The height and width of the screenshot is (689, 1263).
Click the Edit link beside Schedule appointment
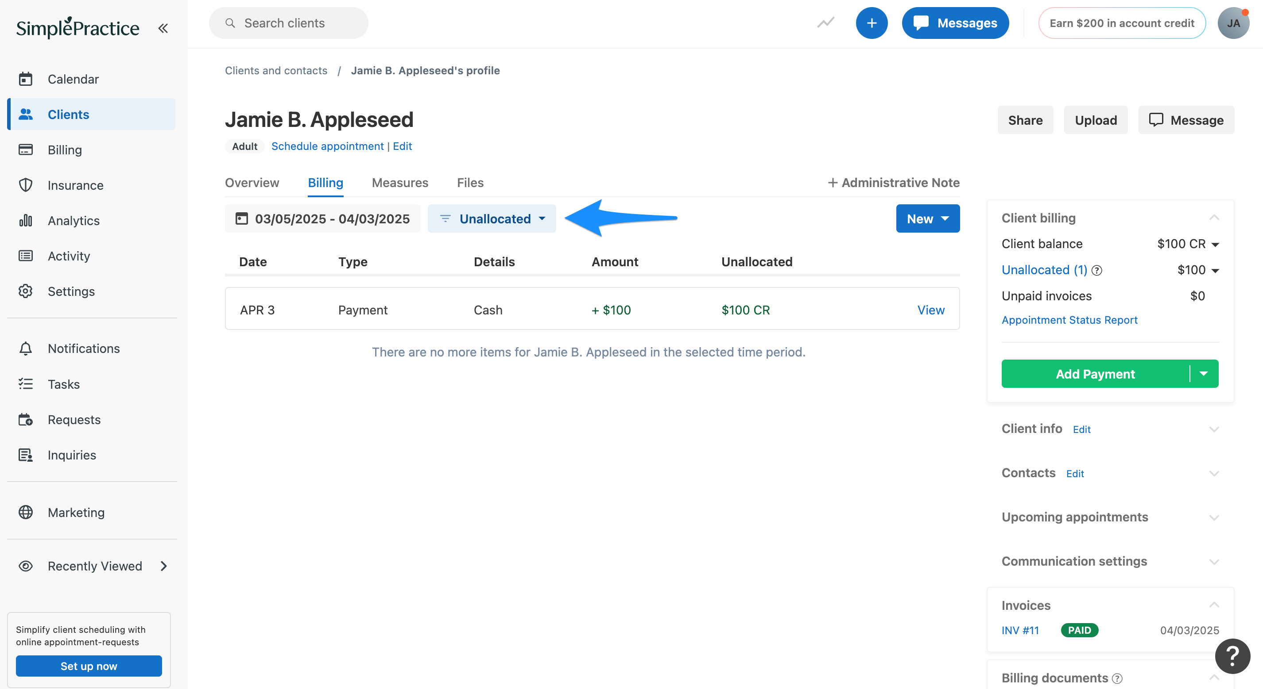pyautogui.click(x=402, y=146)
